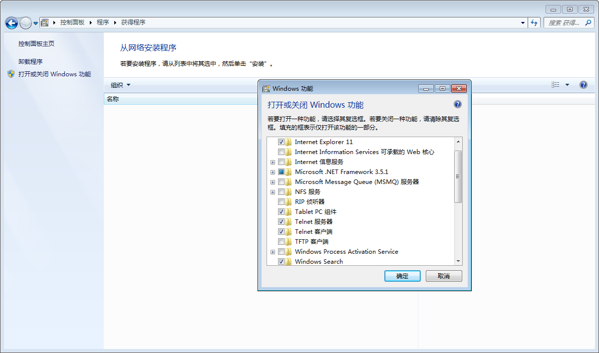Screen dimensions: 599x353
Task: Click the Windows Search folder icon
Action: tap(289, 262)
